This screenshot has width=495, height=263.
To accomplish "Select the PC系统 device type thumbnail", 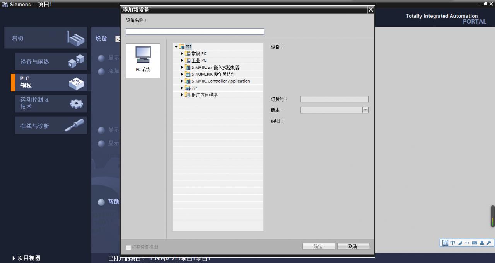I will [x=143, y=61].
